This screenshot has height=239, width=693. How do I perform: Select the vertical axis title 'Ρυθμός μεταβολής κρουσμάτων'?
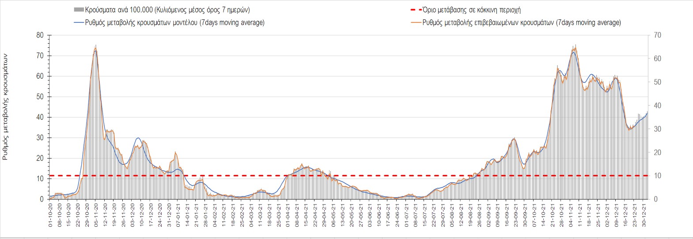[5, 106]
